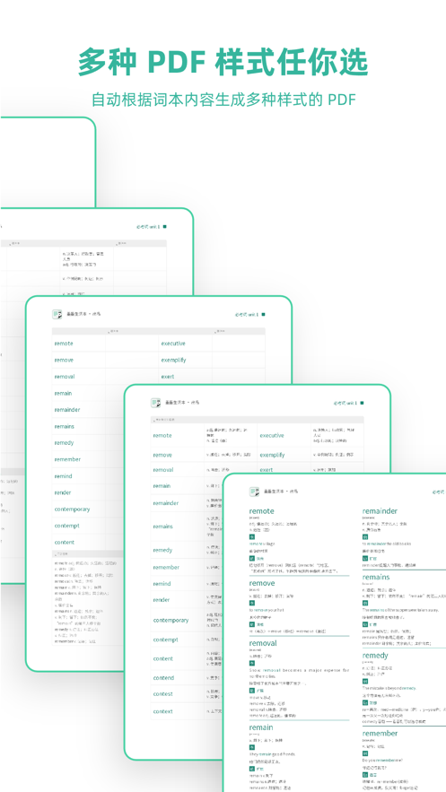
Task: Click the green example badge under remote's definition
Action: (x=251, y=537)
